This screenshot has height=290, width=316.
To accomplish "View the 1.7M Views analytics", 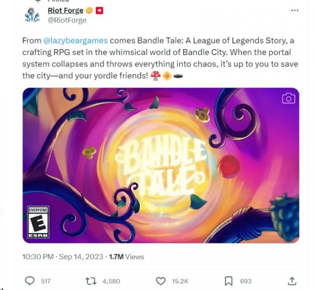I will (126, 257).
